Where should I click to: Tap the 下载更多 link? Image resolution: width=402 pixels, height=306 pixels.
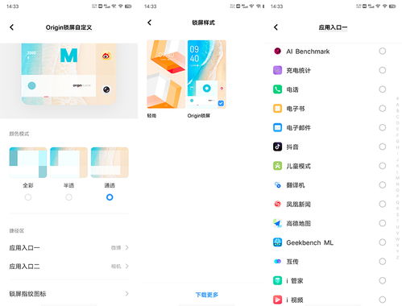[x=207, y=295]
